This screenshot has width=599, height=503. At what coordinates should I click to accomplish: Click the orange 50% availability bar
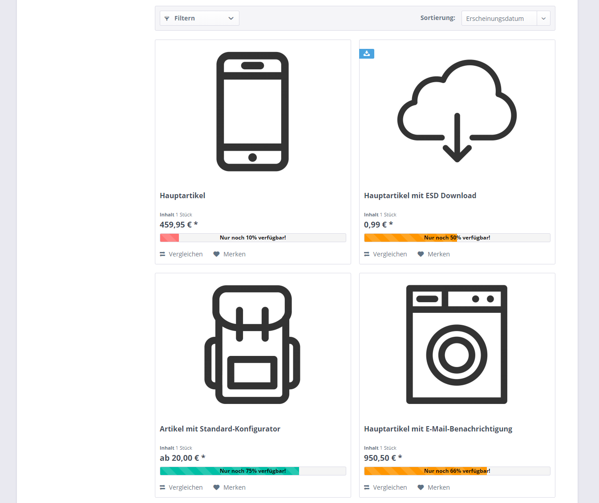[x=457, y=238]
